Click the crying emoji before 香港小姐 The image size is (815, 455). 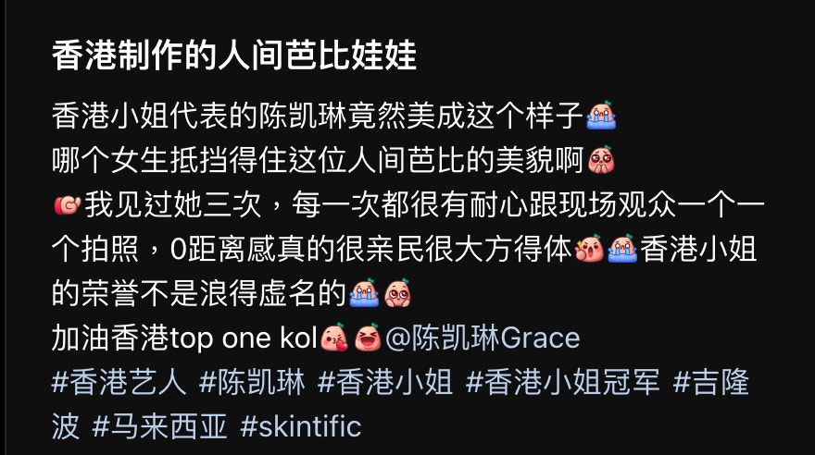pyautogui.click(x=622, y=249)
